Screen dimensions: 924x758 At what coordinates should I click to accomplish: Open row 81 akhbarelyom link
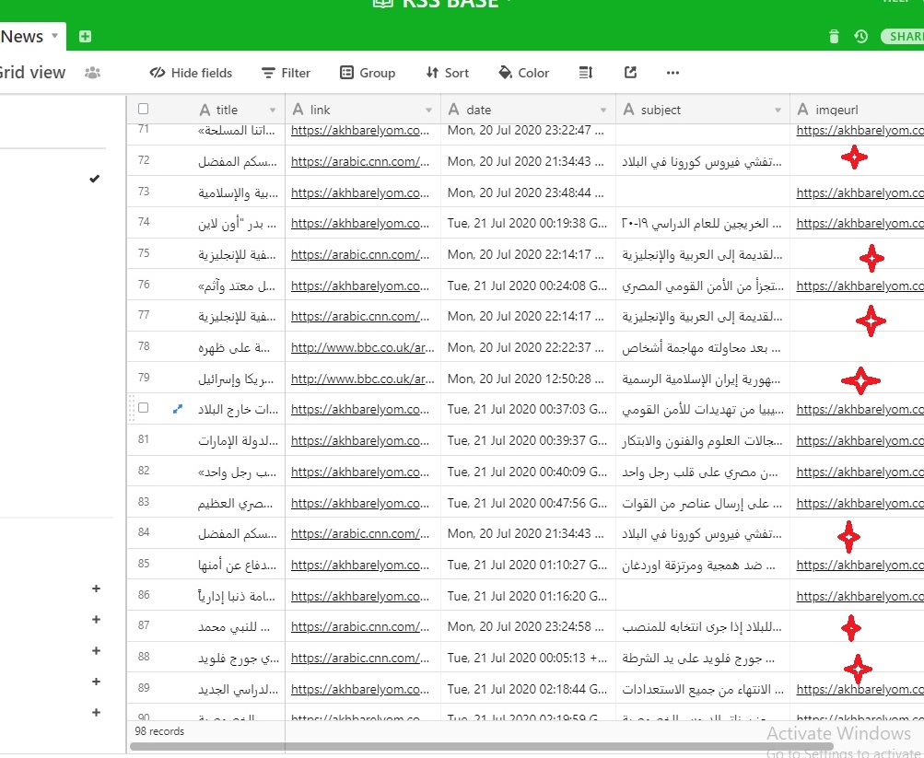[x=360, y=440]
